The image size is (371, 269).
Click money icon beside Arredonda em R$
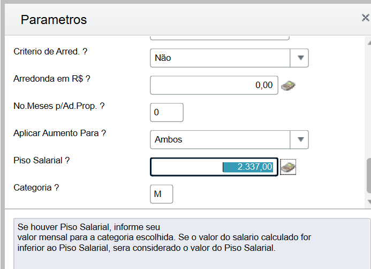pyautogui.click(x=289, y=85)
